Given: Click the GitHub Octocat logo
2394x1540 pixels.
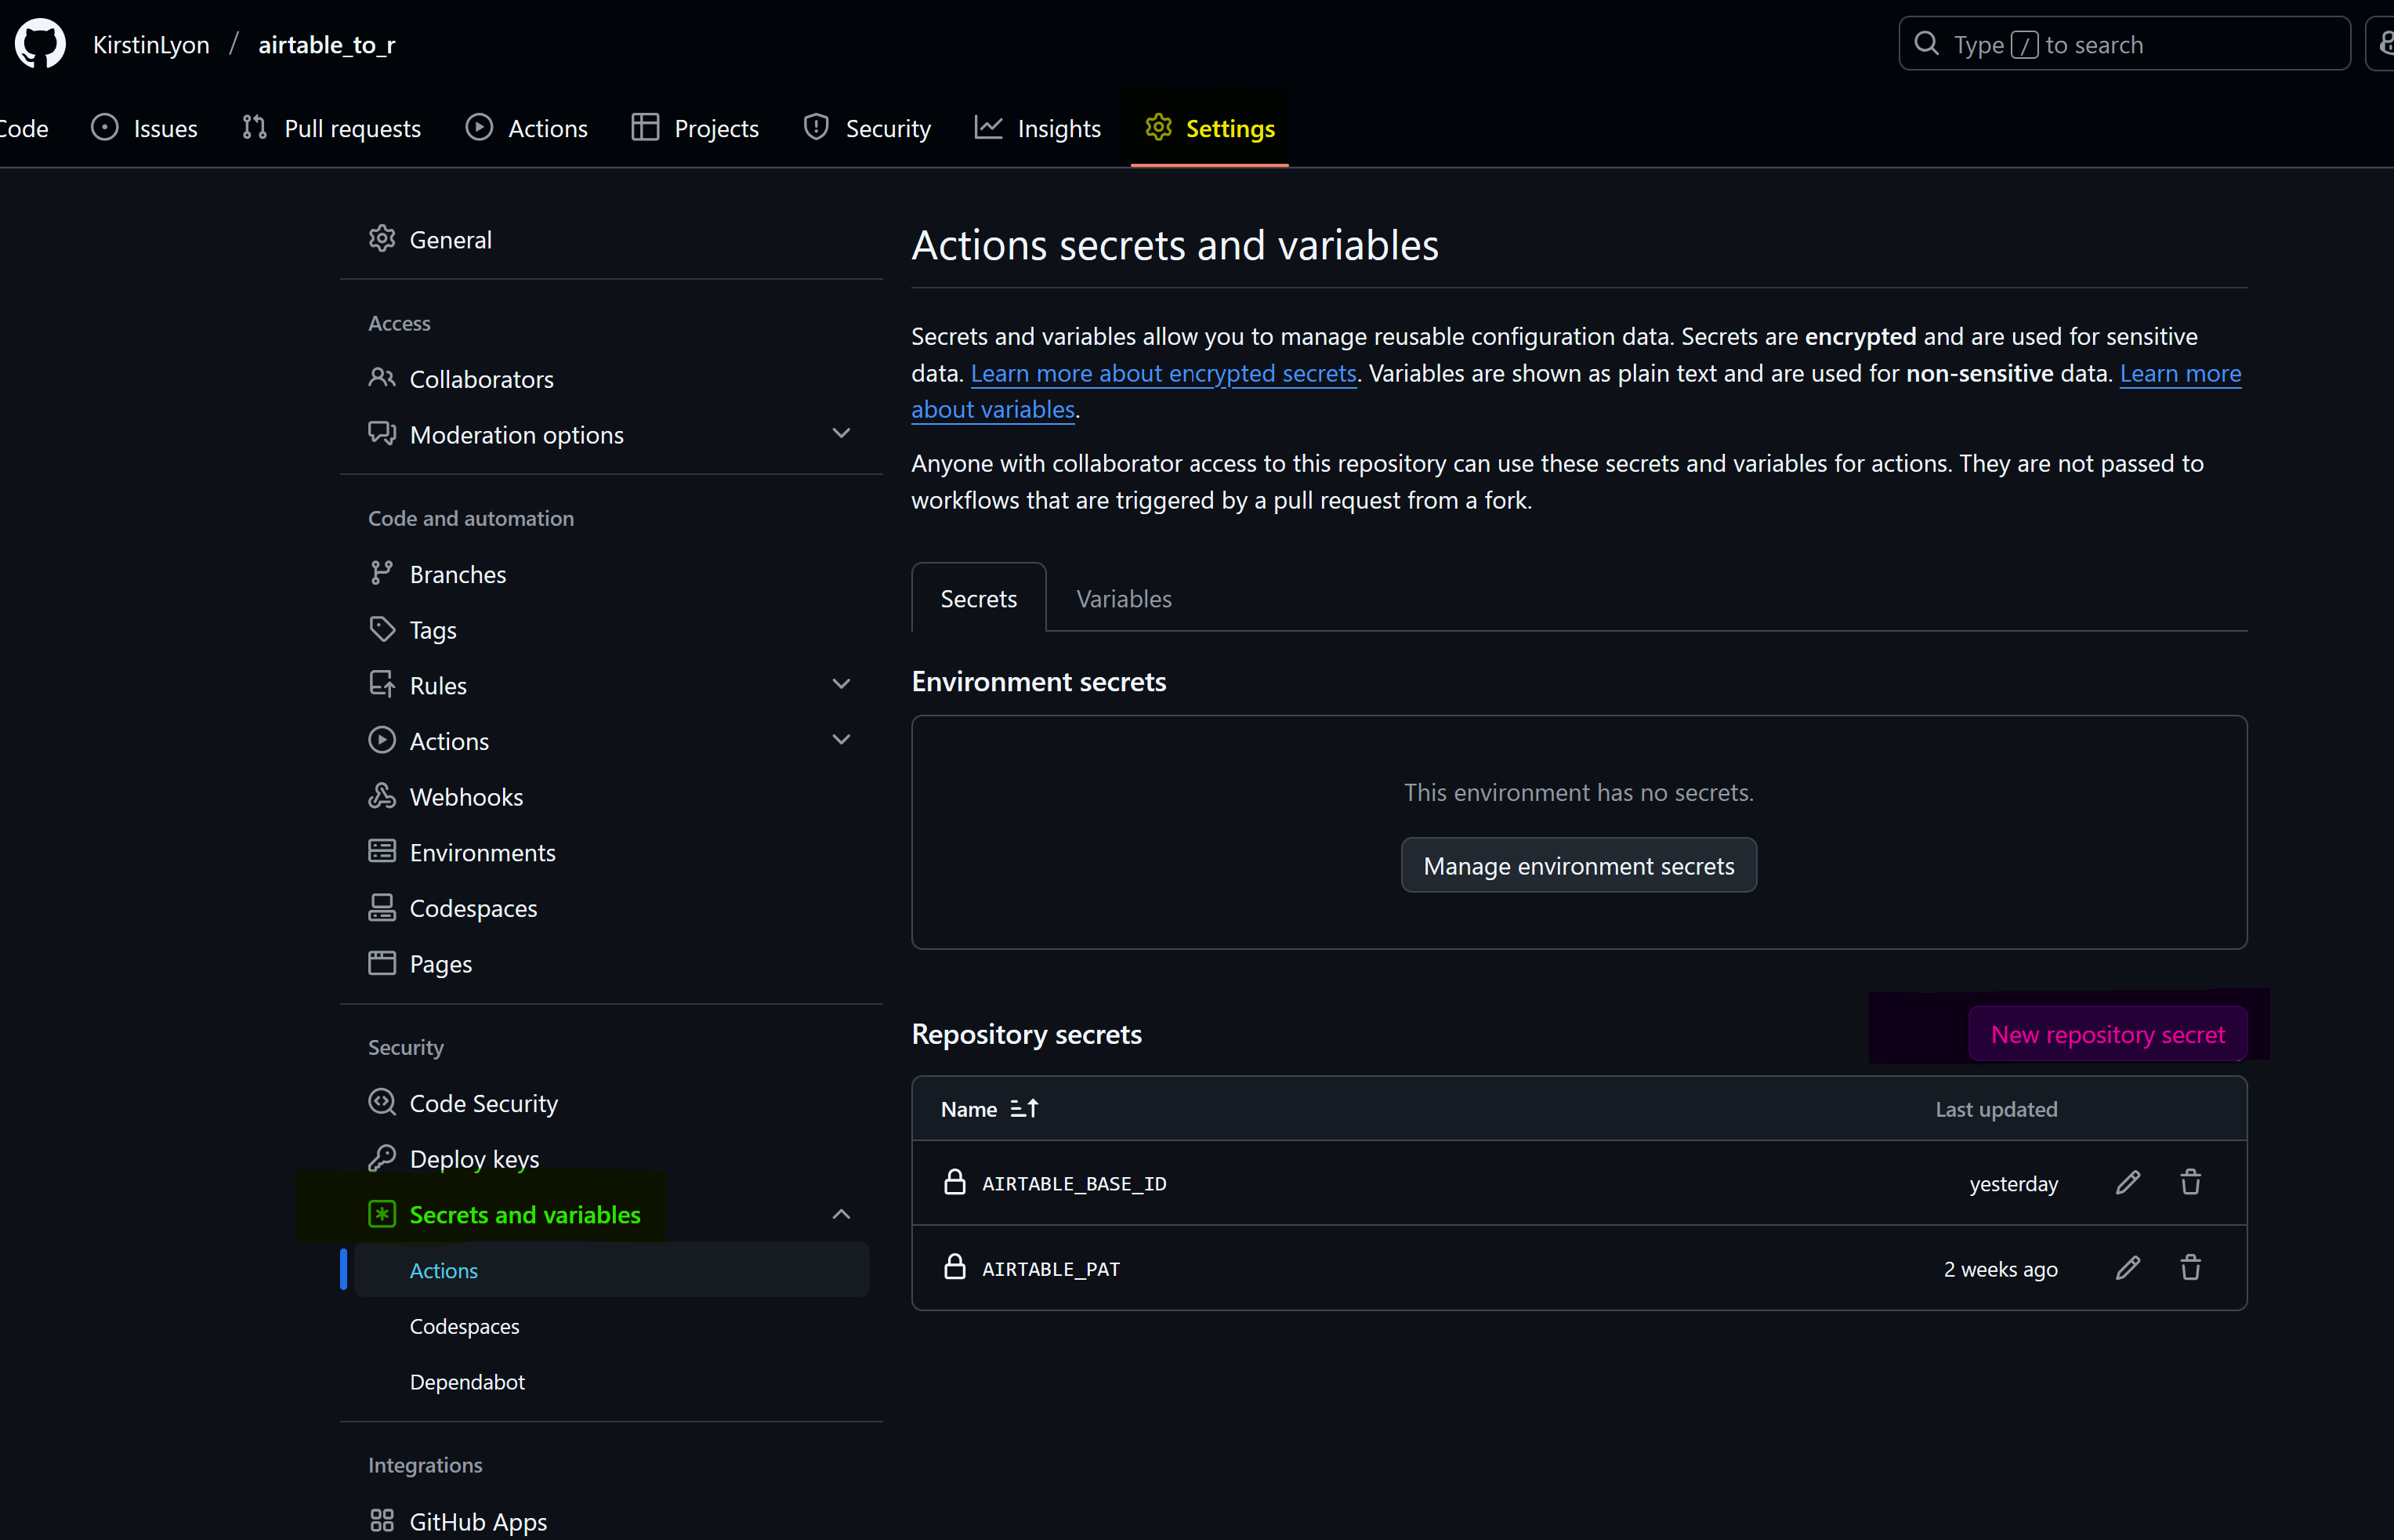Looking at the screenshot, I should point(40,44).
